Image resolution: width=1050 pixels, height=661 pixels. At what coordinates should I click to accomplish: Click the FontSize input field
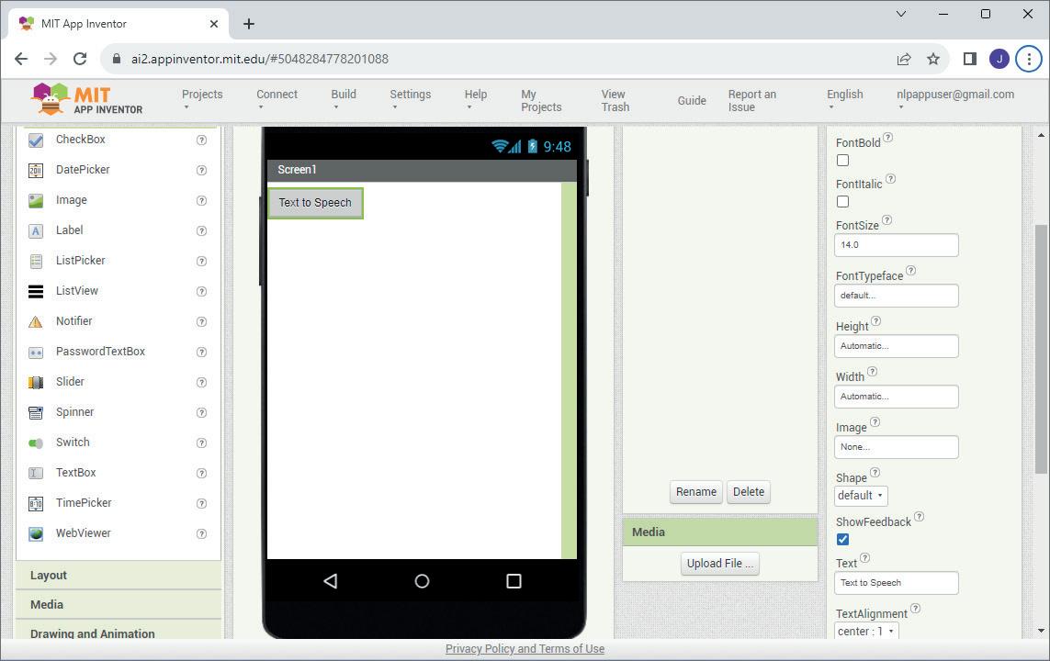click(x=896, y=245)
